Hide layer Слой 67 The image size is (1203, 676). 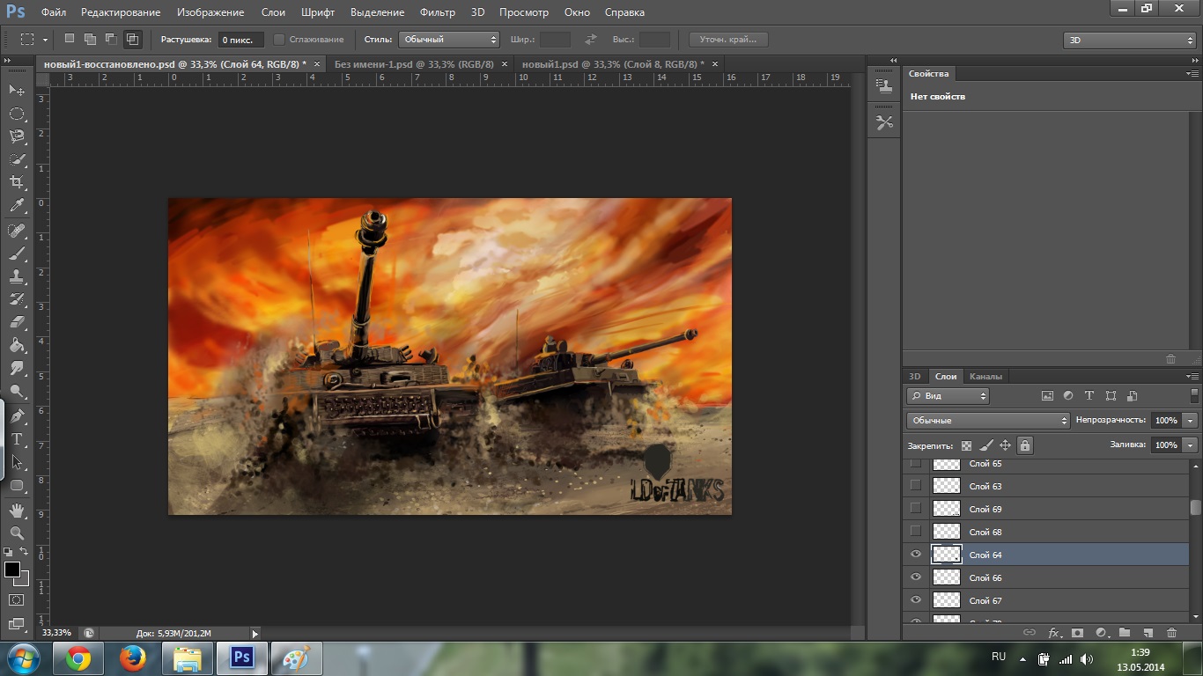[x=916, y=600]
